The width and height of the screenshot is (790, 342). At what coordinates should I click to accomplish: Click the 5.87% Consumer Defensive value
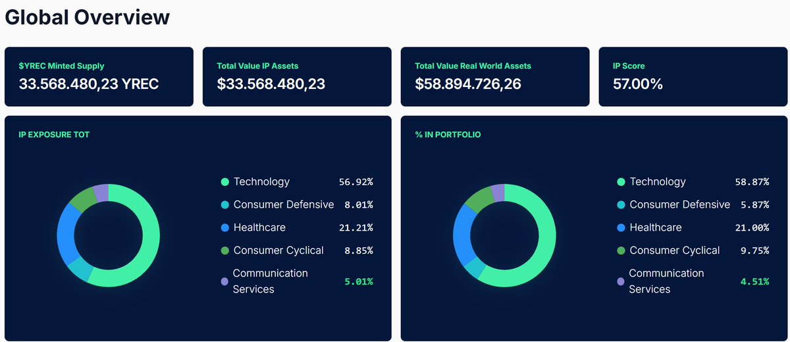click(755, 205)
